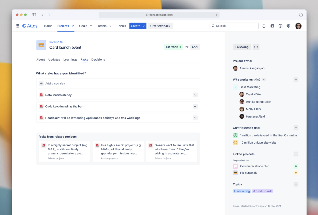Add a contributor via Who works on this plus
Viewport: 318px width, 215px height.
click(x=296, y=80)
